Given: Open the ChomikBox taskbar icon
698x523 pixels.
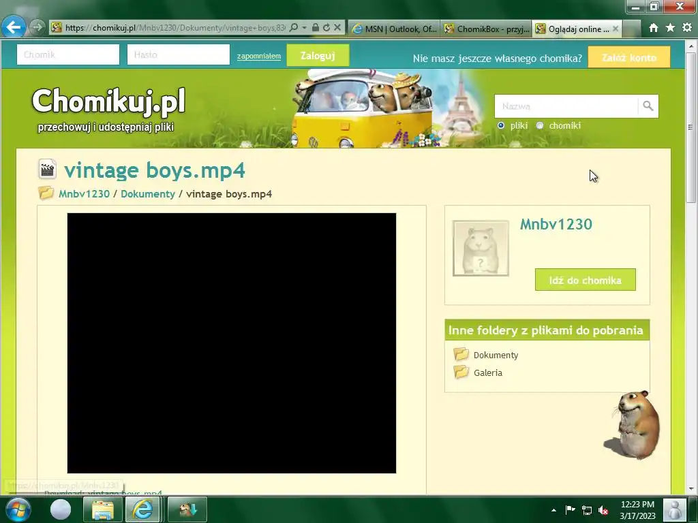Looking at the screenshot, I should (x=187, y=510).
